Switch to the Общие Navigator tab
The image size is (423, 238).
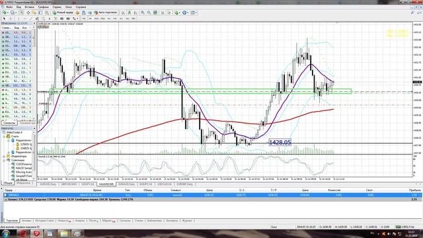pyautogui.click(x=7, y=183)
